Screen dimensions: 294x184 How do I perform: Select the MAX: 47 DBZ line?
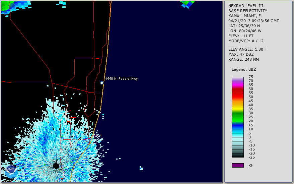(241, 54)
